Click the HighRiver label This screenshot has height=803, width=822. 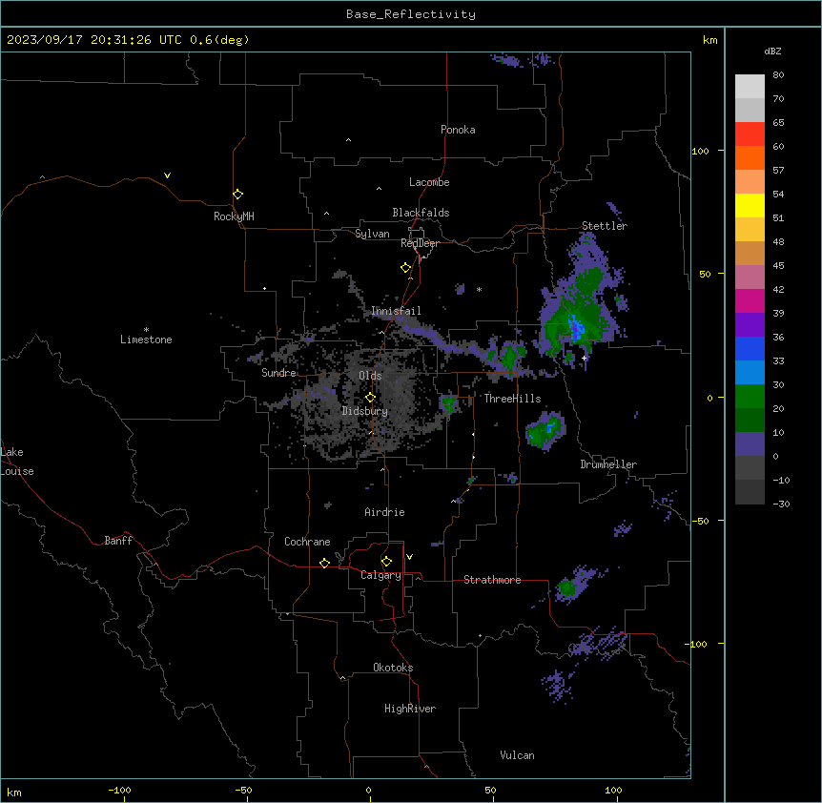click(x=410, y=709)
